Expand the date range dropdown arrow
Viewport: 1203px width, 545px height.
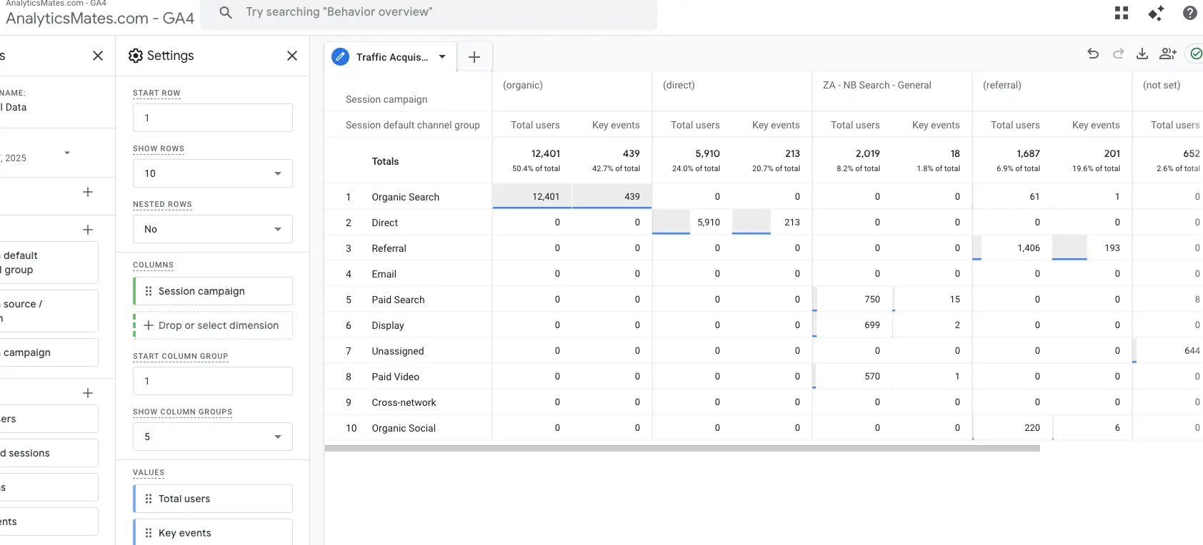(x=67, y=153)
